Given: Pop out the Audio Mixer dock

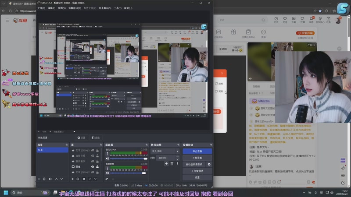Looking at the screenshot, I should tap(147, 145).
